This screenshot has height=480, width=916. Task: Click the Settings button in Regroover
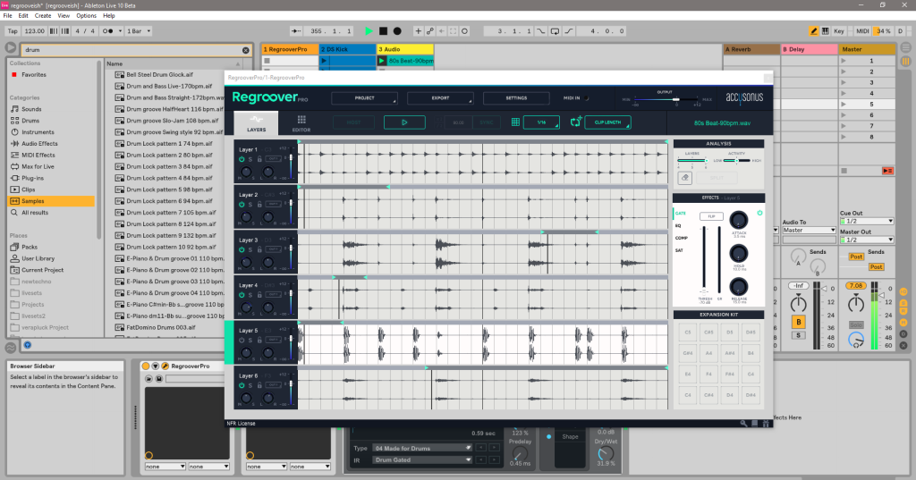pyautogui.click(x=516, y=97)
